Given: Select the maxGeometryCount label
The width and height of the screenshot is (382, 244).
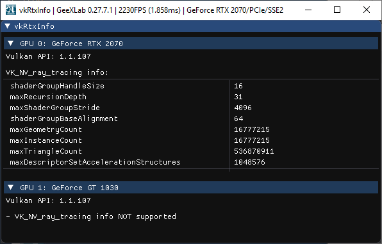Looking at the screenshot, I should tap(46, 129).
